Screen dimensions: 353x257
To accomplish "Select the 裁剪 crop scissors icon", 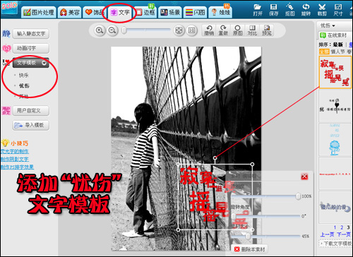I will (x=322, y=10).
